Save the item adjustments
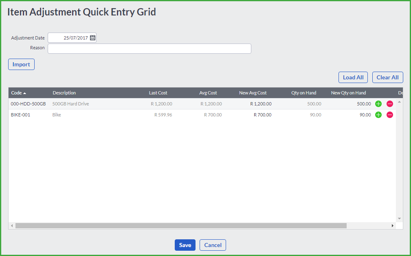Viewport: 411px width, 256px height. (185, 245)
